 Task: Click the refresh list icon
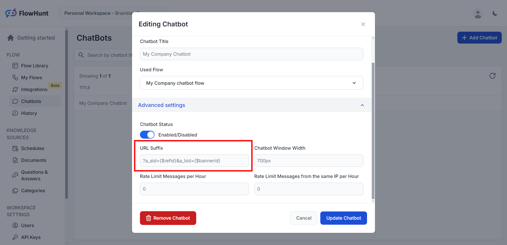coord(492,76)
